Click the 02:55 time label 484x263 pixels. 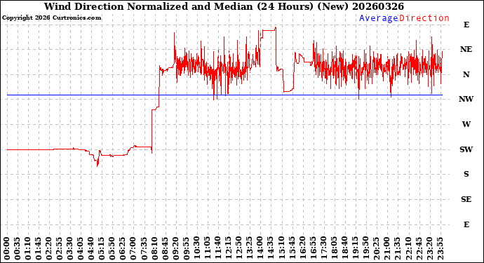pos(59,249)
